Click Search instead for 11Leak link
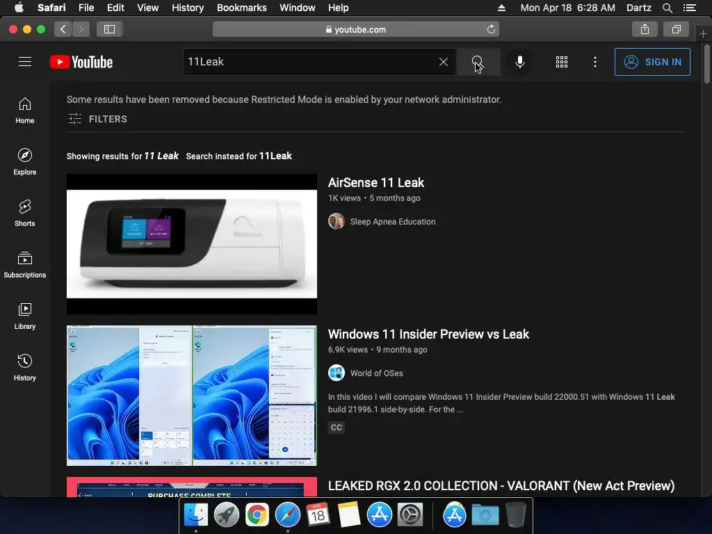 pos(239,156)
